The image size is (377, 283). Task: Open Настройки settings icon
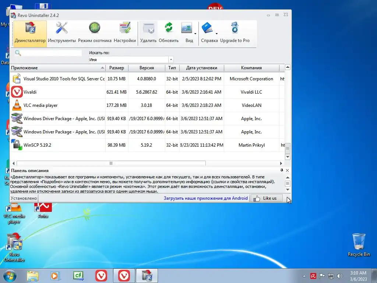pyautogui.click(x=125, y=28)
